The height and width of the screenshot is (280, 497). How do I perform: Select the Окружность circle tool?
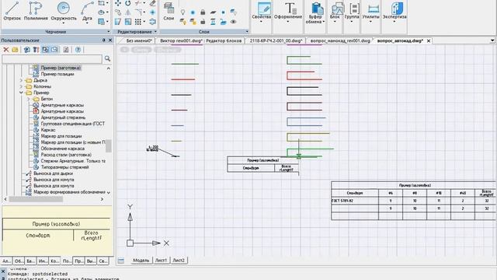coord(64,12)
